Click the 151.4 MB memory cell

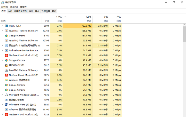pos(78,36)
